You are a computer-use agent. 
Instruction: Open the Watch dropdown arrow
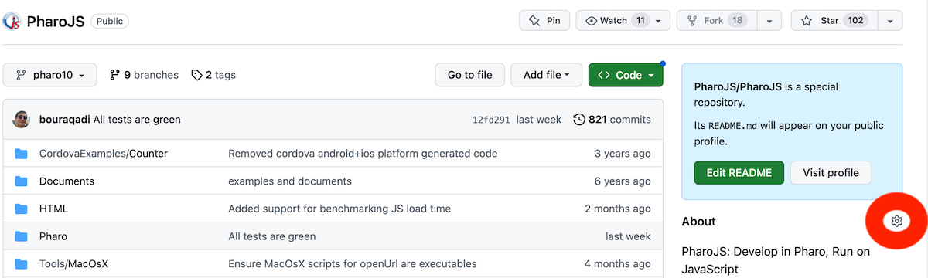click(x=658, y=21)
